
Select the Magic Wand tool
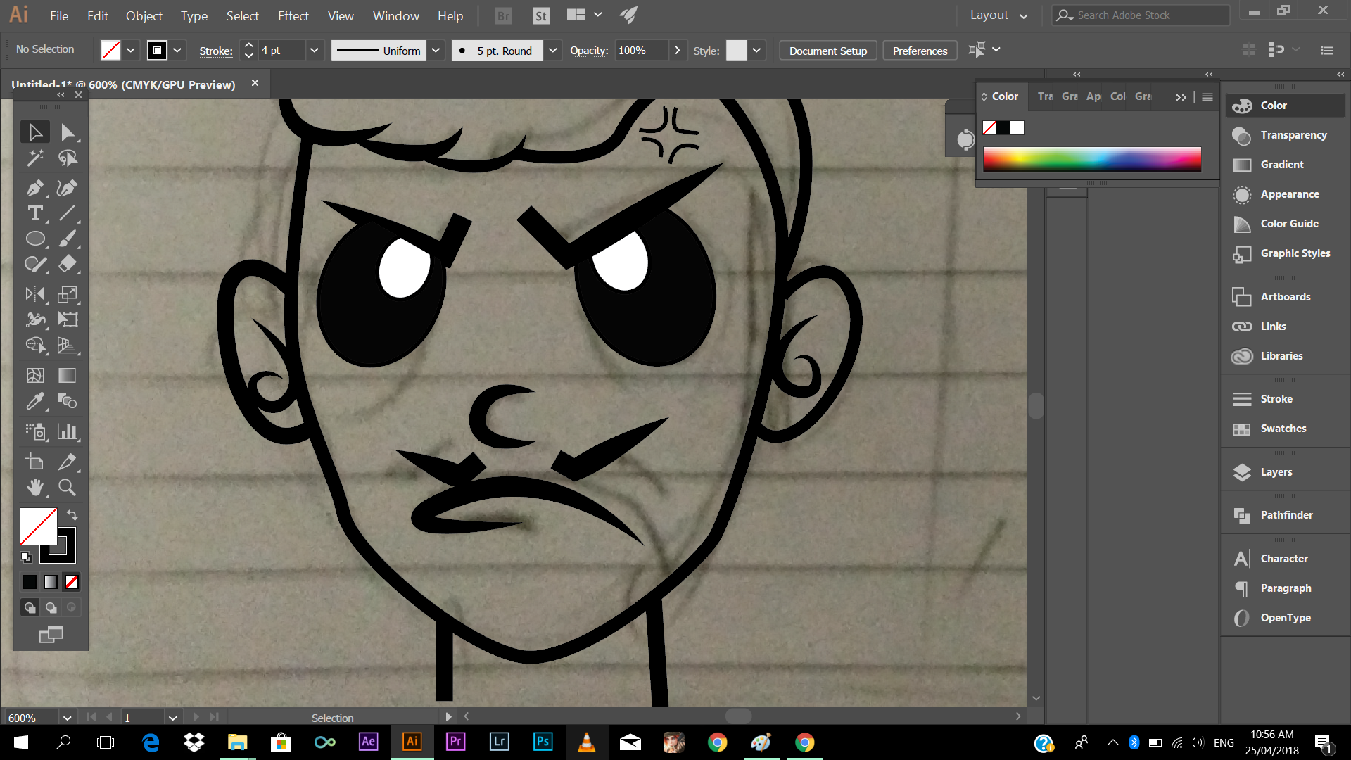[34, 158]
